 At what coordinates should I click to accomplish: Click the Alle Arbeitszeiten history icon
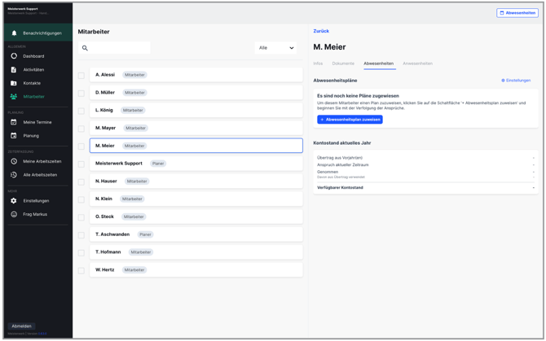pyautogui.click(x=14, y=175)
